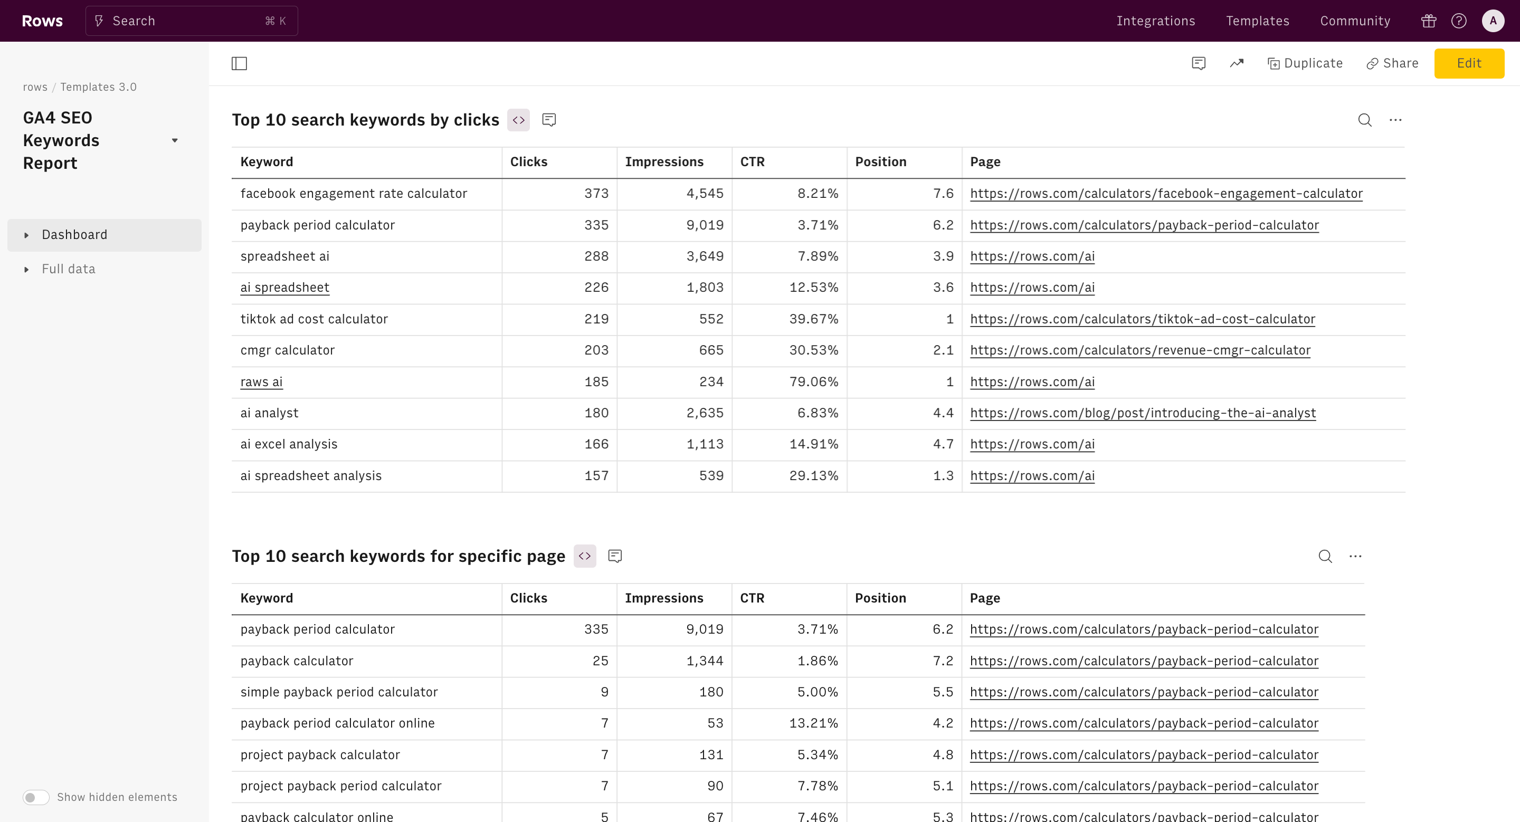Open code view for keywords by clicks table
This screenshot has width=1520, height=822.
coord(518,120)
